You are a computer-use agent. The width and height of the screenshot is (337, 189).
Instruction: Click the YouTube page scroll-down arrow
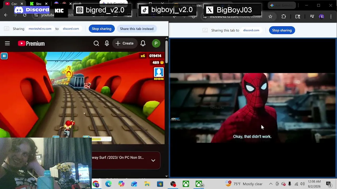tap(166, 176)
